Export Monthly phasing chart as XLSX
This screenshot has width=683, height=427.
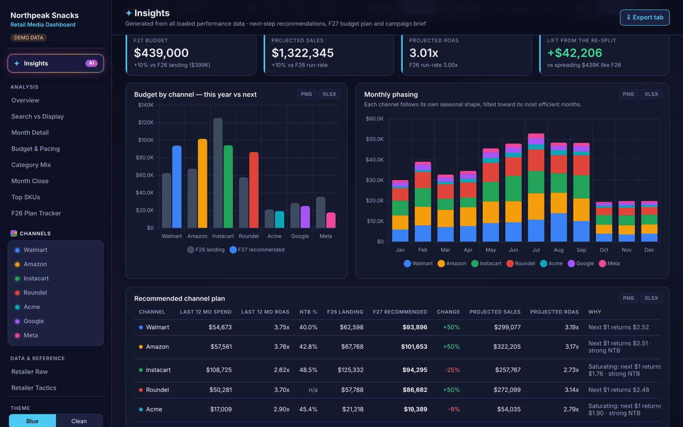tap(651, 94)
